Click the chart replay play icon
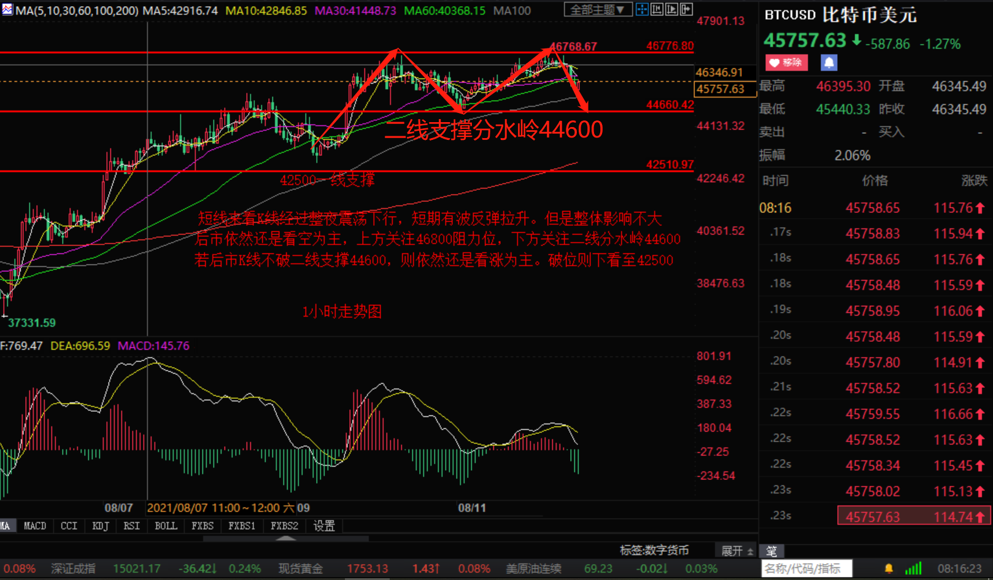 click(671, 9)
